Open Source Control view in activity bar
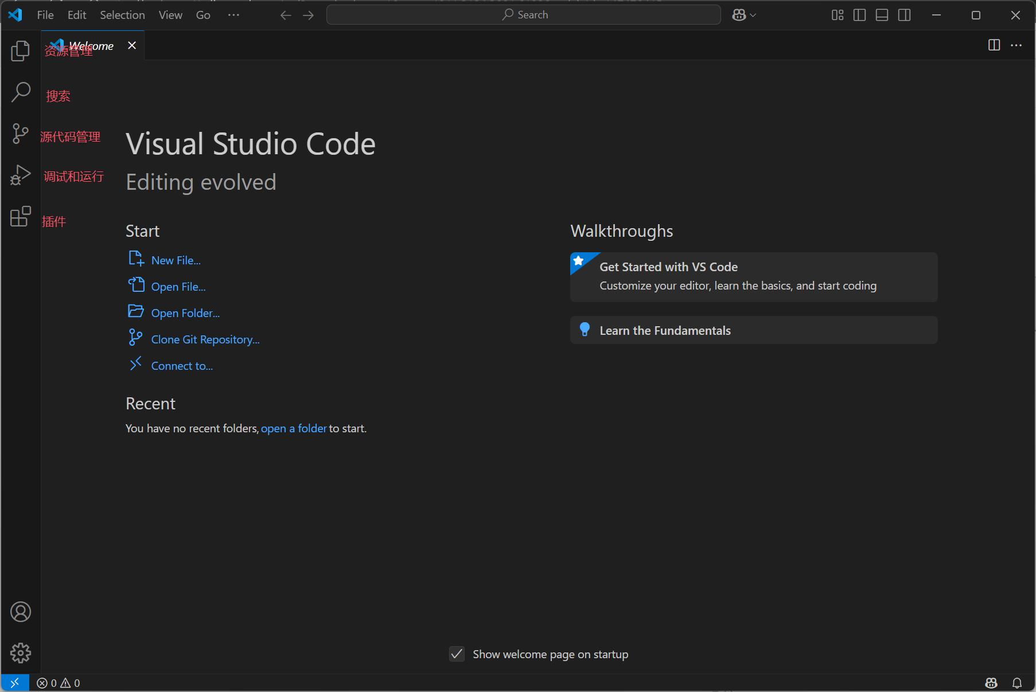Viewport: 1036px width, 692px height. click(21, 134)
